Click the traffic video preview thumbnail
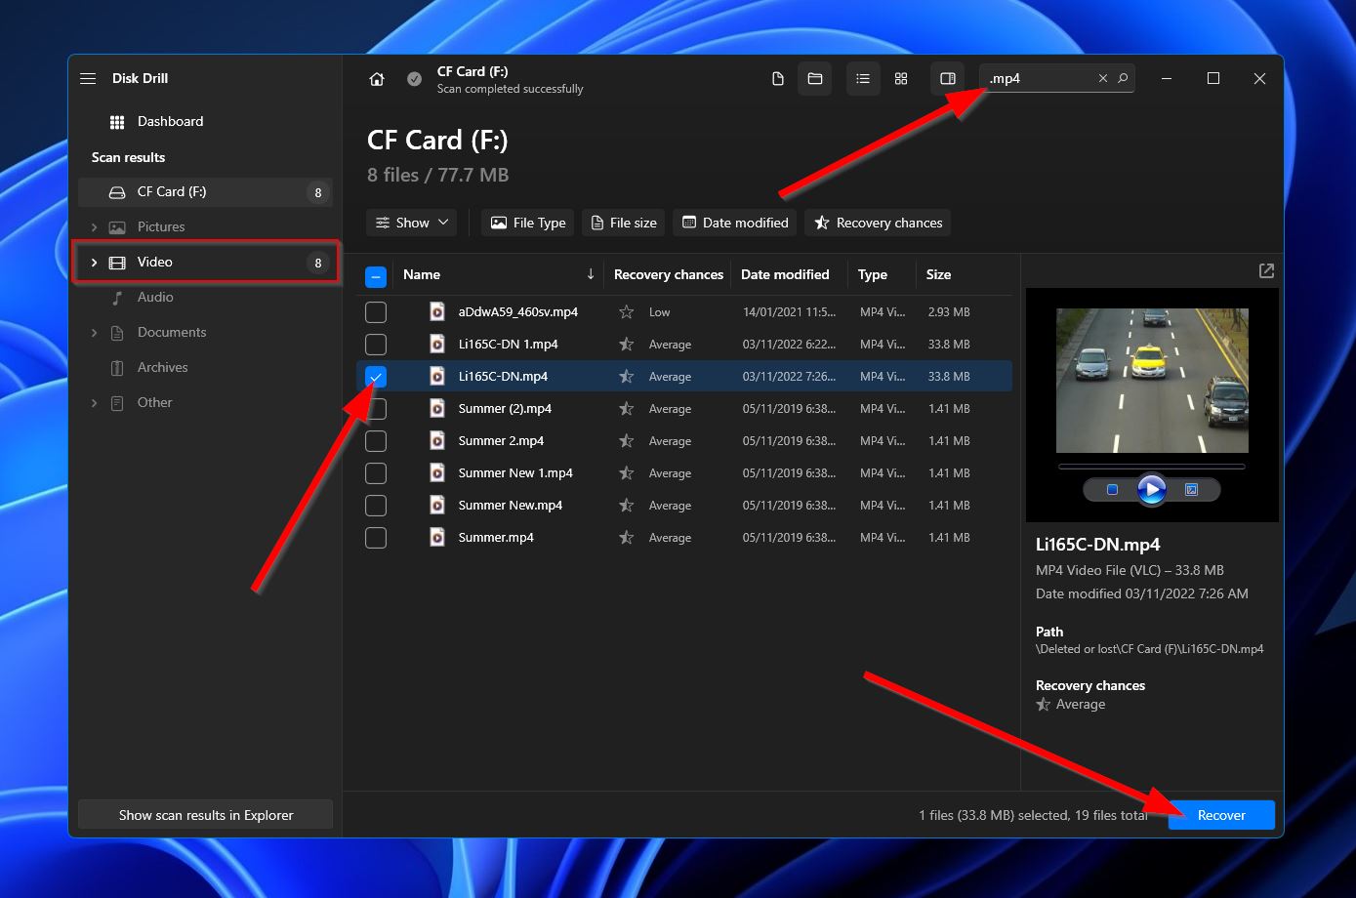The height and width of the screenshot is (898, 1356). (1152, 381)
